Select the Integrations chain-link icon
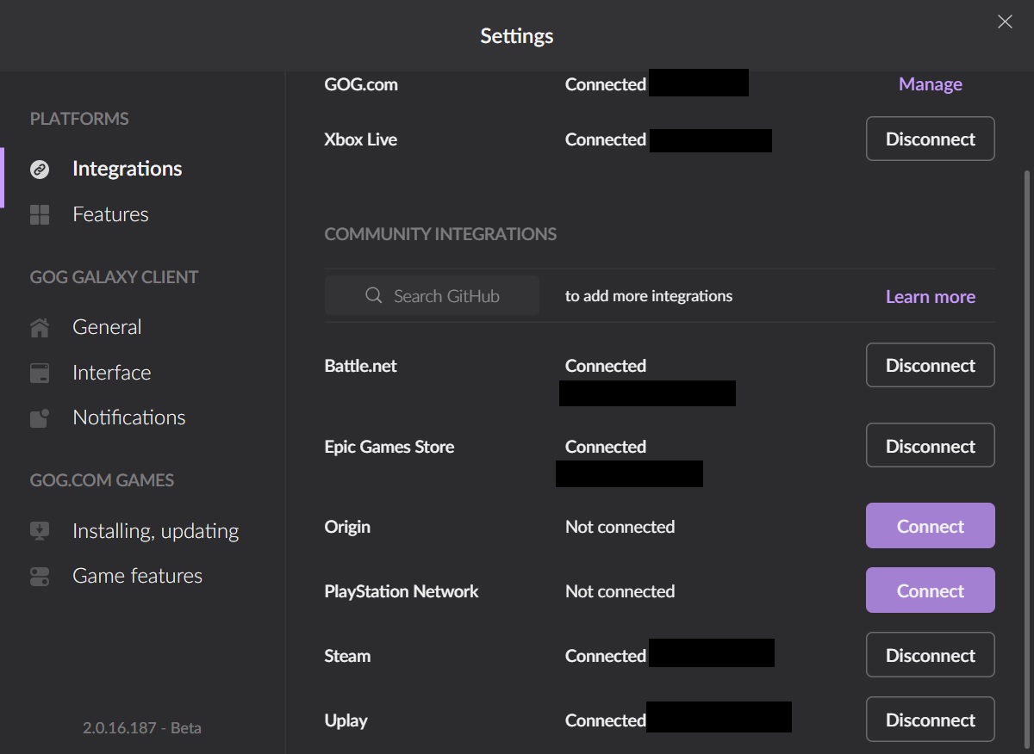The image size is (1034, 754). pyautogui.click(x=40, y=170)
